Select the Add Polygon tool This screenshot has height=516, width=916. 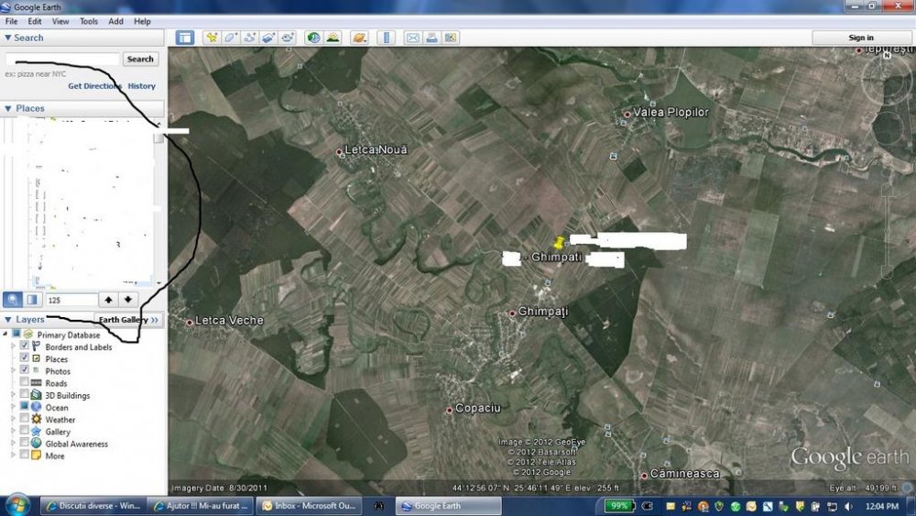pos(231,38)
